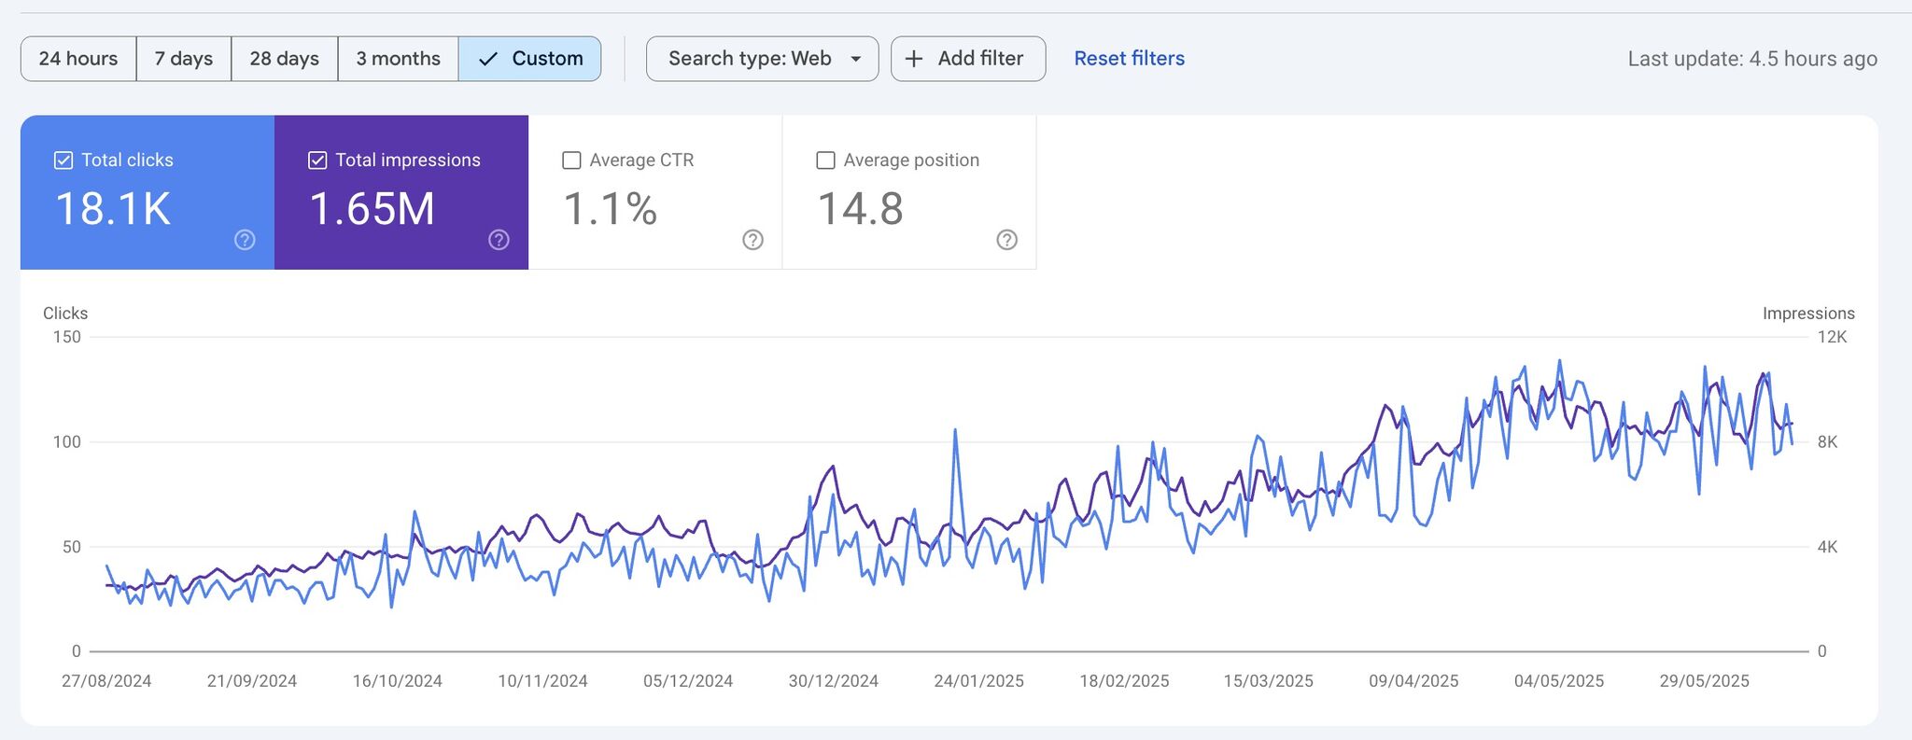Click the Reset filters link
The image size is (1912, 740).
click(1129, 59)
